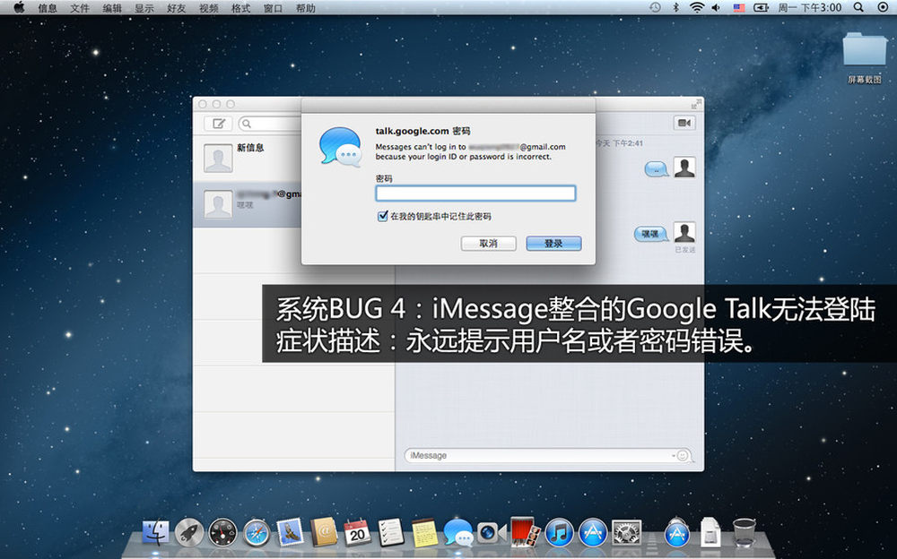Click the 嘿嘿 message bubble
This screenshot has height=559, width=897.
[650, 234]
